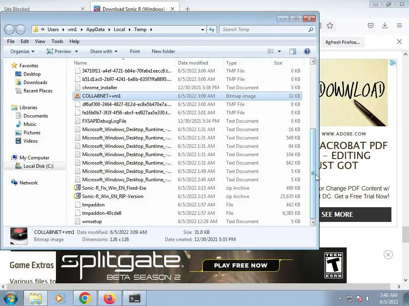Open the Help menu

[x=74, y=41]
